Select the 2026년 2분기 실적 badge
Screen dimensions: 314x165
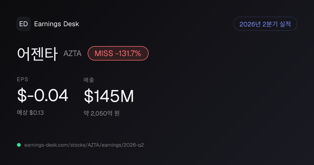tap(265, 24)
